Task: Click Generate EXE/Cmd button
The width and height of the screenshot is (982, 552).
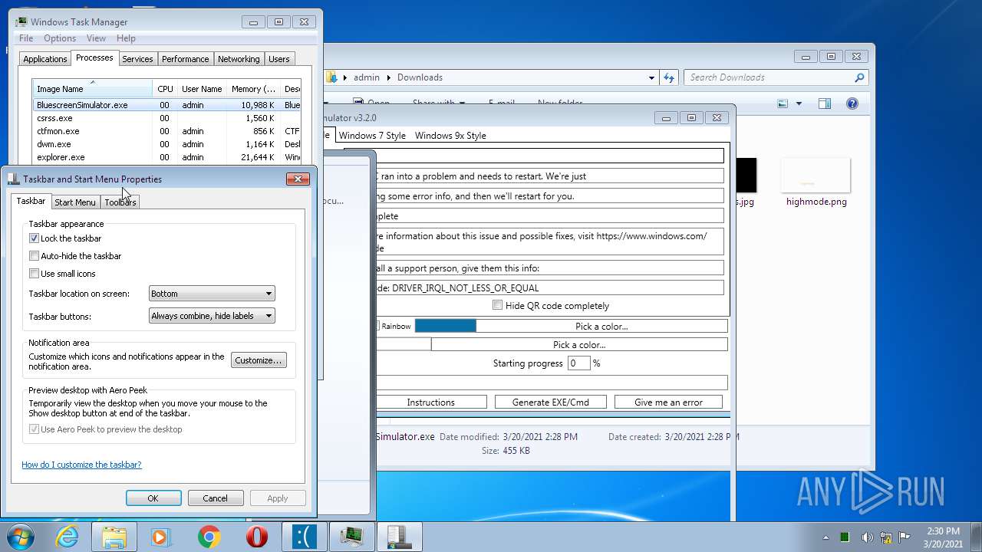Action: pyautogui.click(x=551, y=402)
